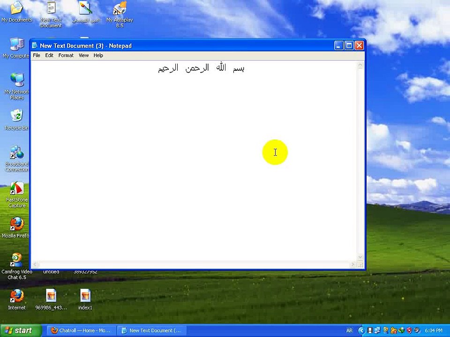This screenshot has height=337, width=450.
Task: Select the Recycle Bin icon
Action: click(17, 120)
